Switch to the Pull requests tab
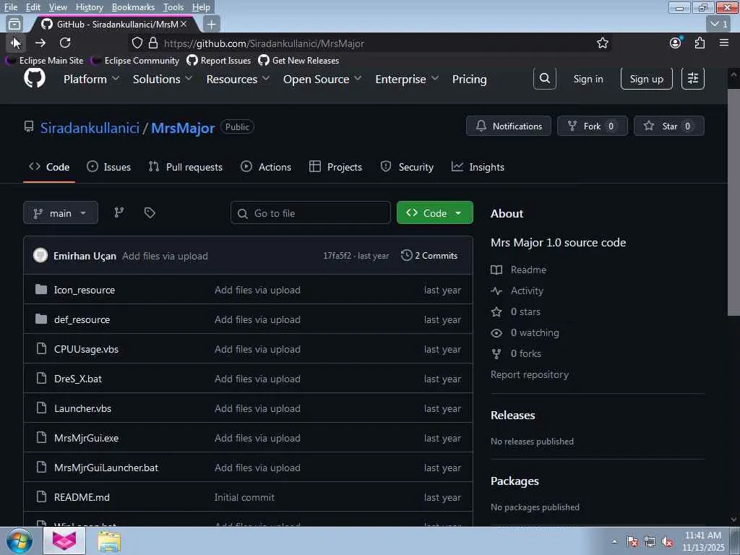The width and height of the screenshot is (740, 555). (186, 167)
